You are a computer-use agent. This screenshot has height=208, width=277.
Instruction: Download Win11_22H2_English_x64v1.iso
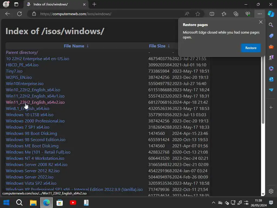pyautogui.click(x=35, y=96)
